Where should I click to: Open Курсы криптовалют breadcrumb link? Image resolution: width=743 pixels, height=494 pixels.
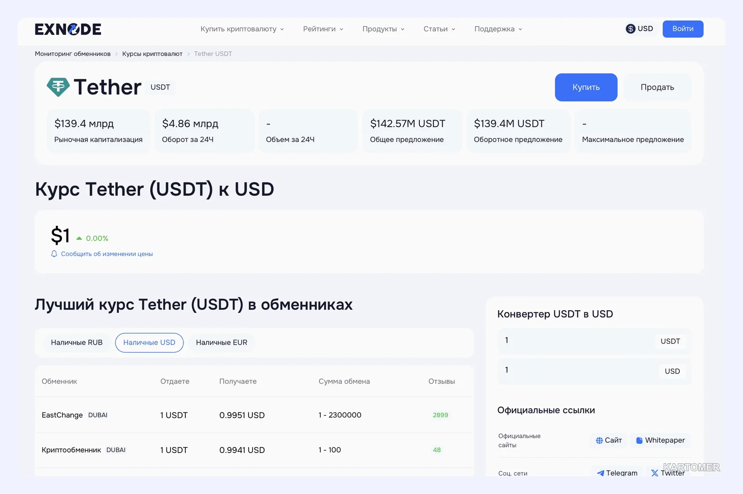click(x=152, y=54)
